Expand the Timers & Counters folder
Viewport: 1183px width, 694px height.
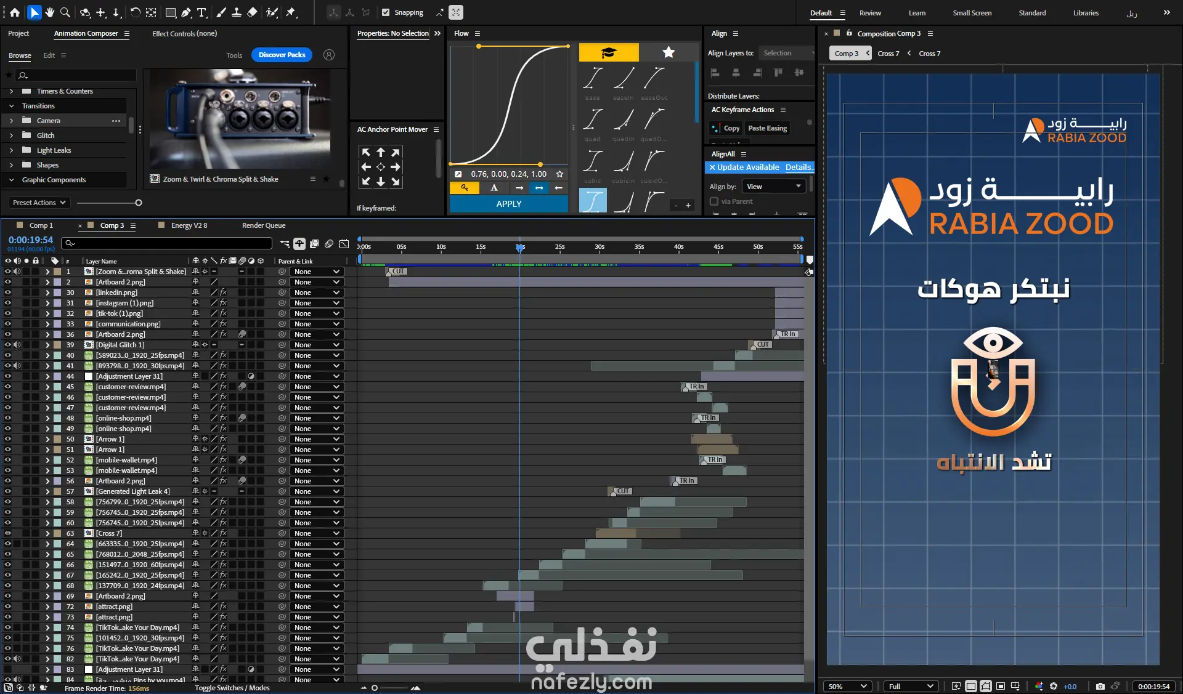pyautogui.click(x=11, y=91)
